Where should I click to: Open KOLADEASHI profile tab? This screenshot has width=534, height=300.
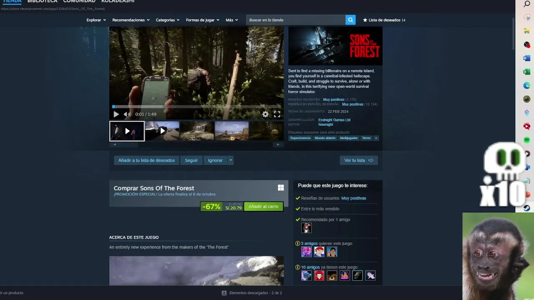118,2
